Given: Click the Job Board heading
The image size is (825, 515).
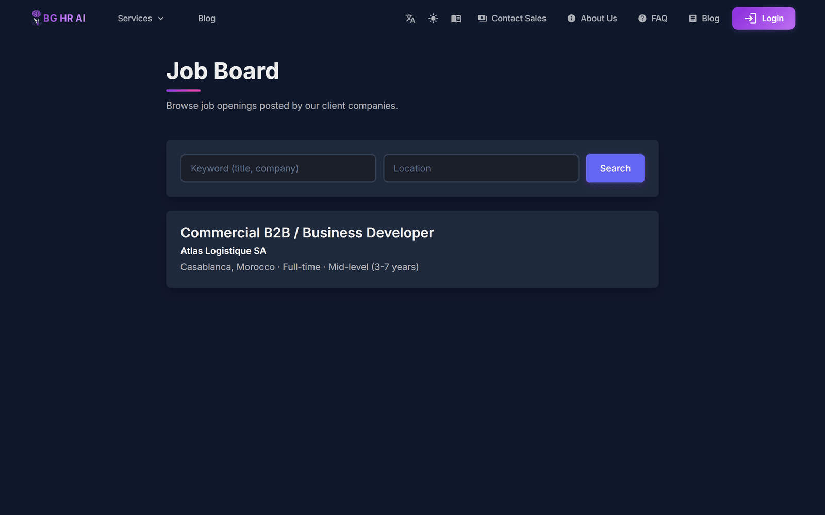Looking at the screenshot, I should (x=222, y=71).
